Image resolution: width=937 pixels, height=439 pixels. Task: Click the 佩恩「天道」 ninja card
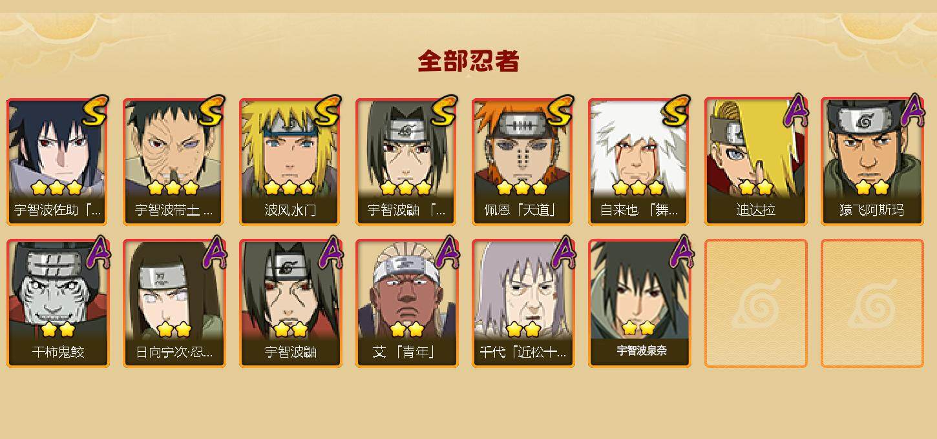click(523, 161)
